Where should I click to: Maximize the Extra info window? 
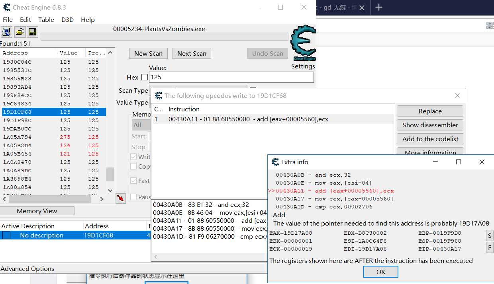[459, 162]
